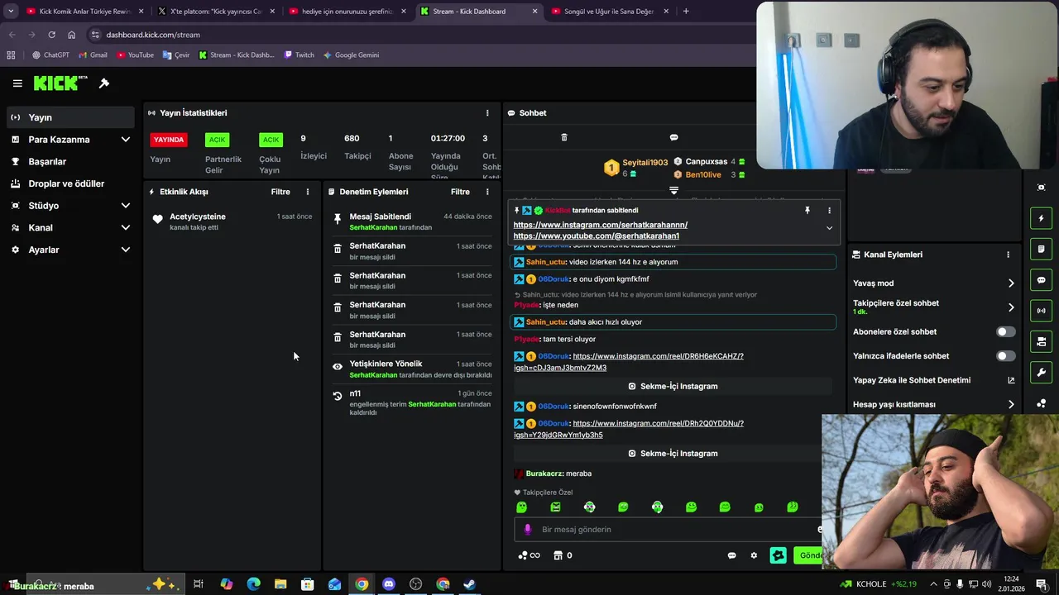
Task: Open the Etkinlik Akışı Filtre dropdown
Action: point(280,192)
